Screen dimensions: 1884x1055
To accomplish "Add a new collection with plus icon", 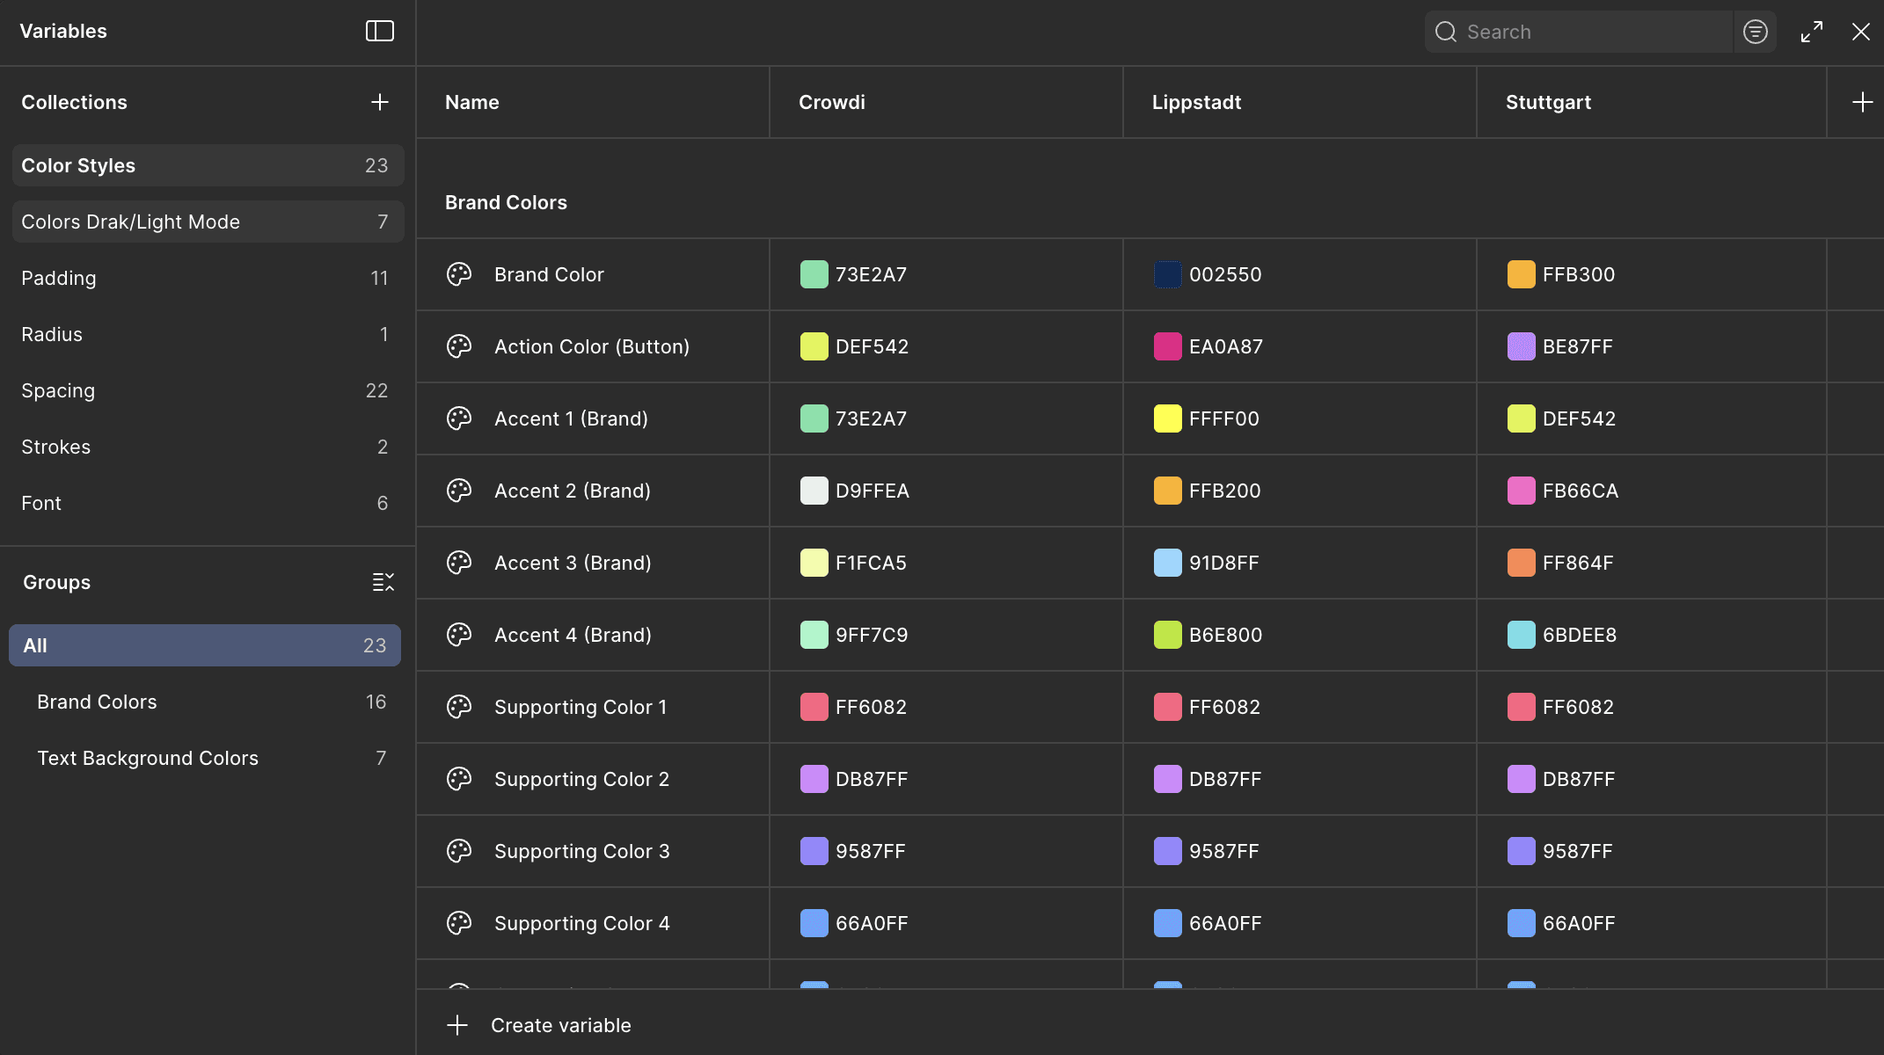I will pos(379,103).
